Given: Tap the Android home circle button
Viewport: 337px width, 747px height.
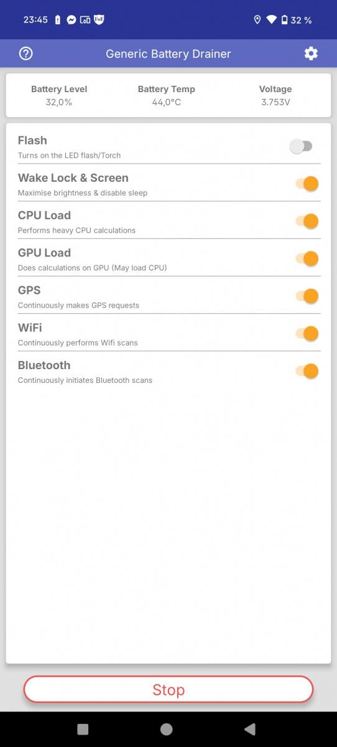Looking at the screenshot, I should 166,729.
